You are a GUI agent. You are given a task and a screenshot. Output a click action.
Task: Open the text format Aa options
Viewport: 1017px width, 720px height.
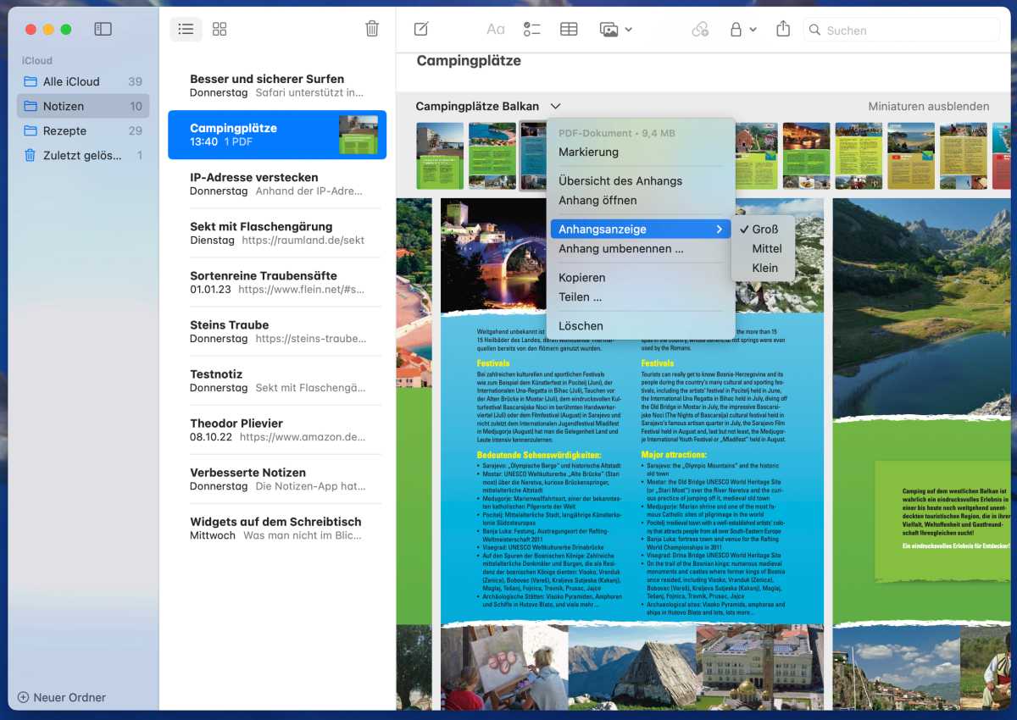point(496,30)
